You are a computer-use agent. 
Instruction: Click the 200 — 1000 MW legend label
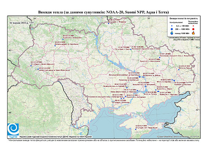(x=183, y=29)
